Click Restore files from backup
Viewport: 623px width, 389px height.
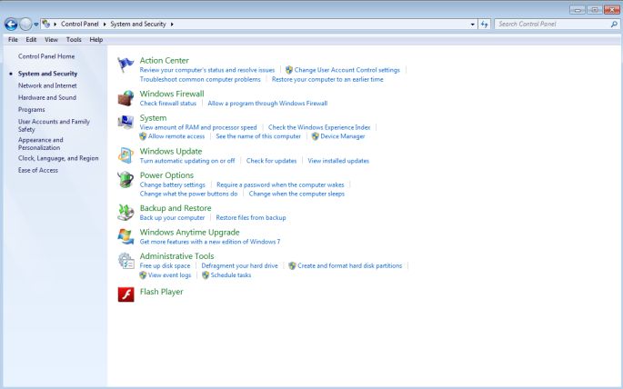[x=251, y=217]
